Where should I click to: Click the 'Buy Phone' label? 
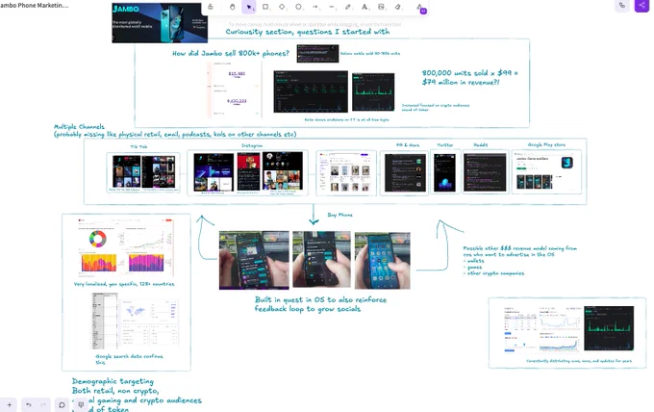(x=340, y=215)
